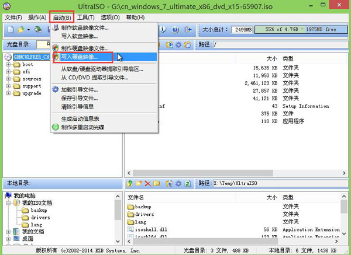Screen dimensions: 351x255
Task: Click the gear icon in local toolbar
Action: pos(178,184)
